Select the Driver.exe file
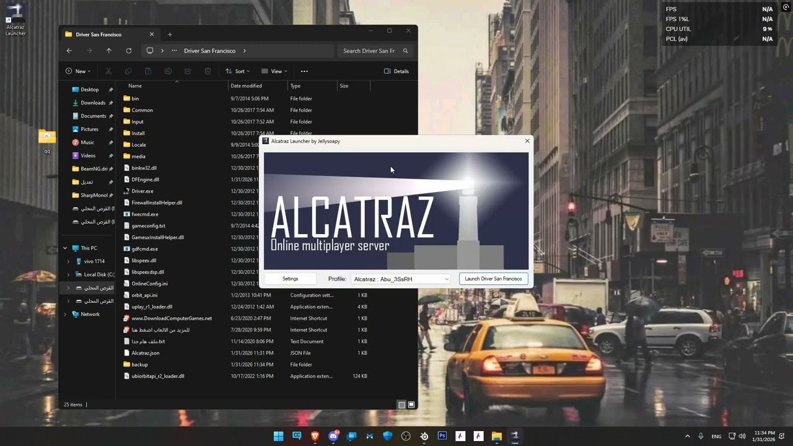Screen dimensions: 793x446 coord(142,191)
